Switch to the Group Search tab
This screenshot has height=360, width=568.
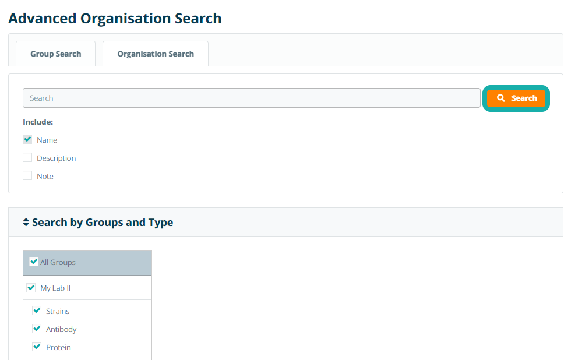56,54
